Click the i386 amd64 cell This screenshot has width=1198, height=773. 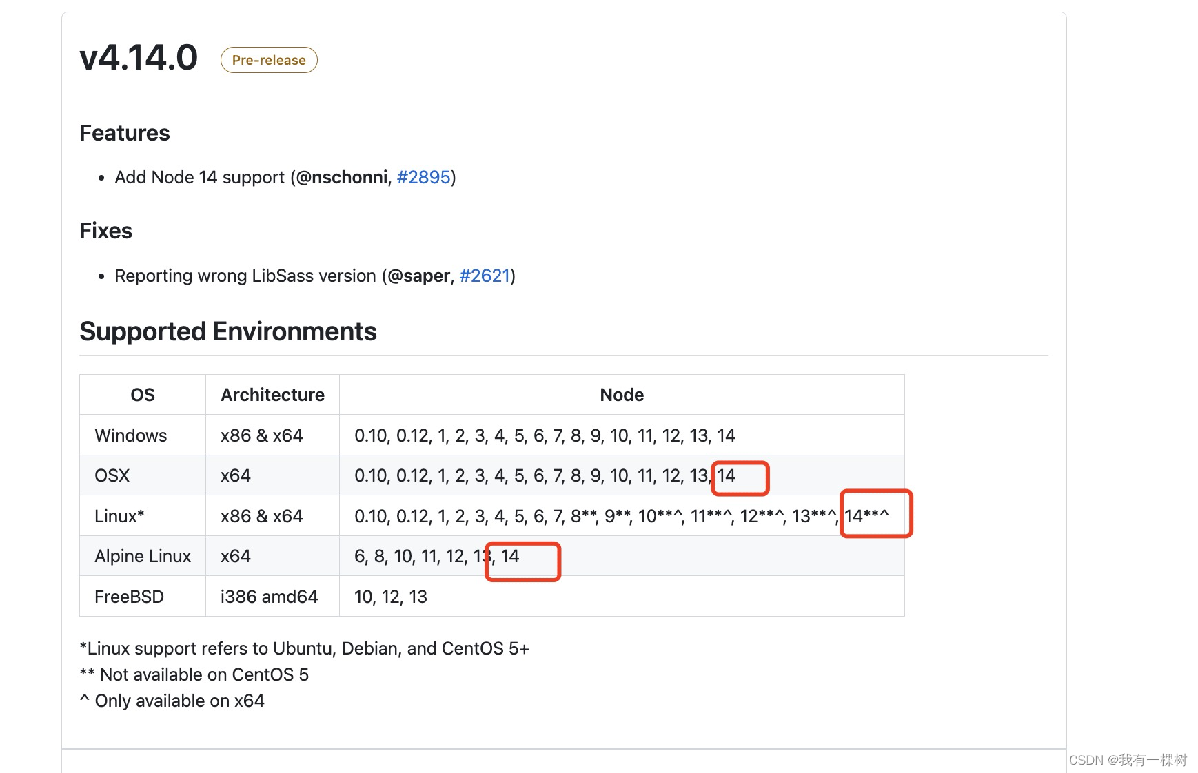[272, 597]
